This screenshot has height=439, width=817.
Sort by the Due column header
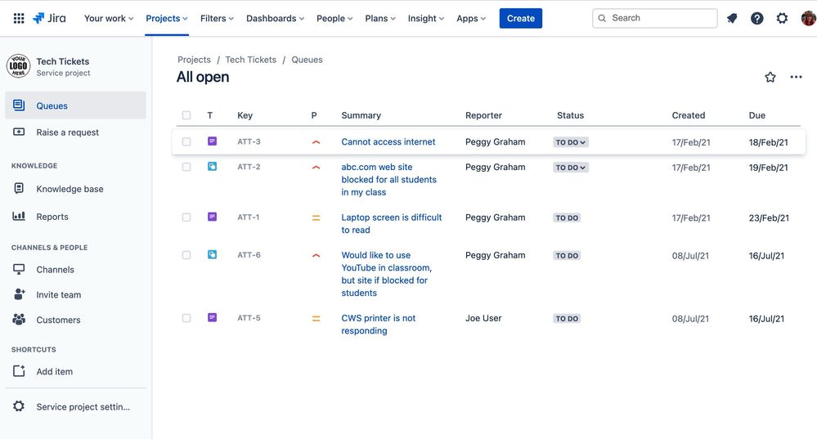[x=757, y=115]
